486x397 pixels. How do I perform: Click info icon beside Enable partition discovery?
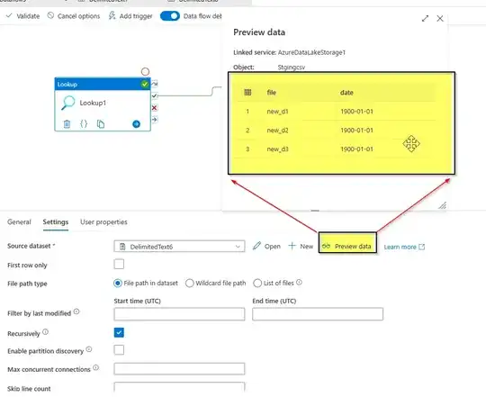[x=89, y=349]
